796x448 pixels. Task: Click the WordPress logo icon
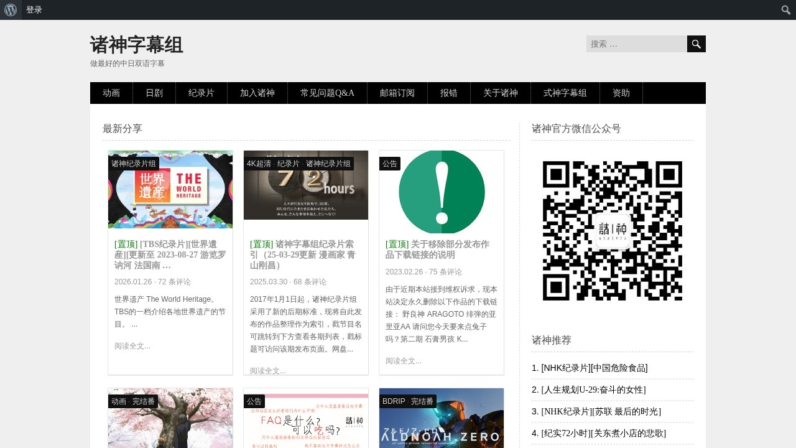tap(11, 10)
